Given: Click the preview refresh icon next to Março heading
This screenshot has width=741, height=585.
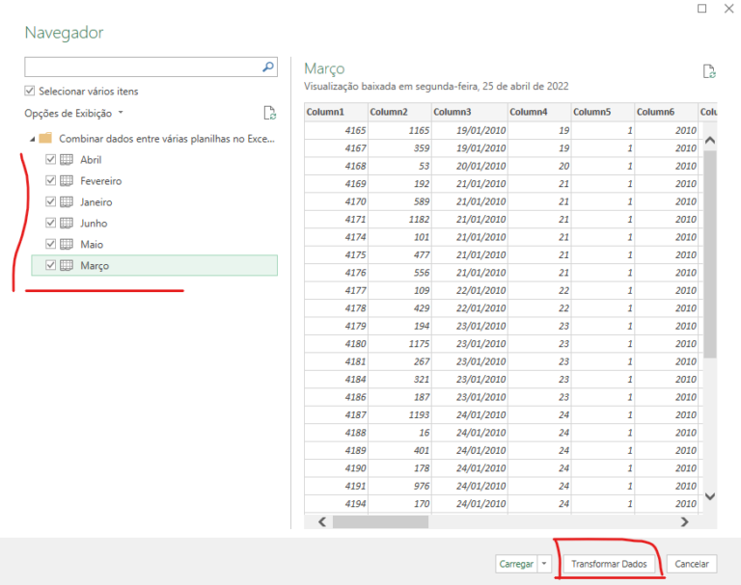Looking at the screenshot, I should click(709, 71).
